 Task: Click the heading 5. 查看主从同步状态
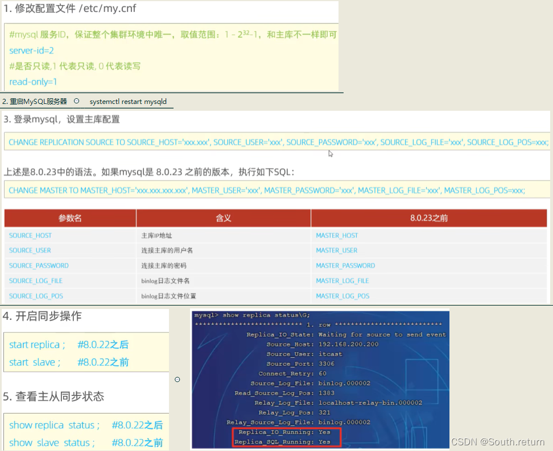coord(54,396)
